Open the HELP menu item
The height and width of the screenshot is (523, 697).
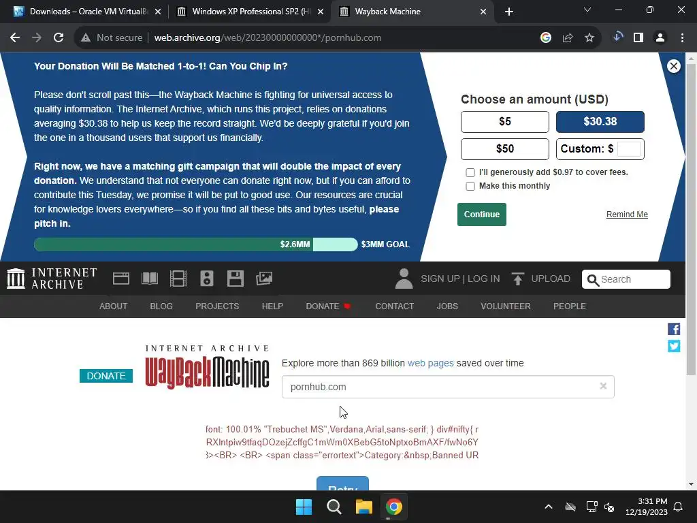pyautogui.click(x=272, y=306)
